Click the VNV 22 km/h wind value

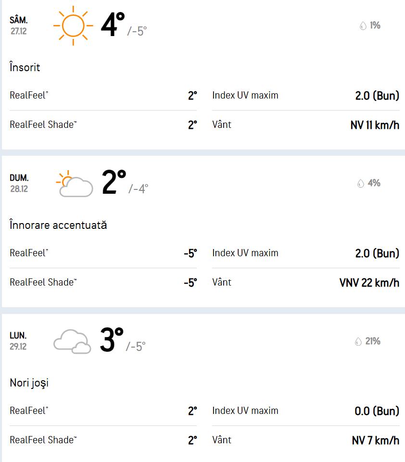click(x=369, y=283)
